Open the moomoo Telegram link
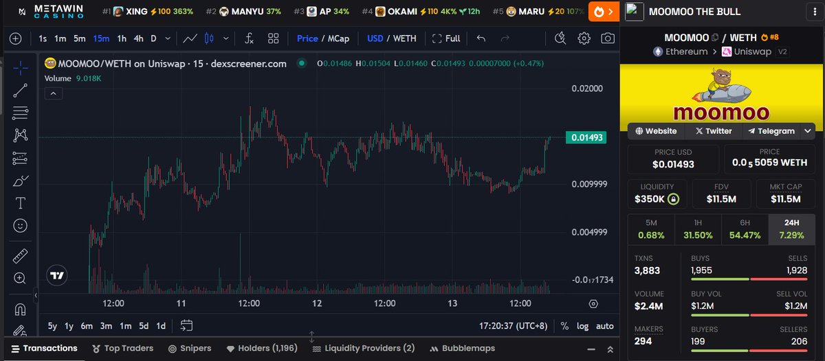This screenshot has width=825, height=361. pyautogui.click(x=771, y=130)
